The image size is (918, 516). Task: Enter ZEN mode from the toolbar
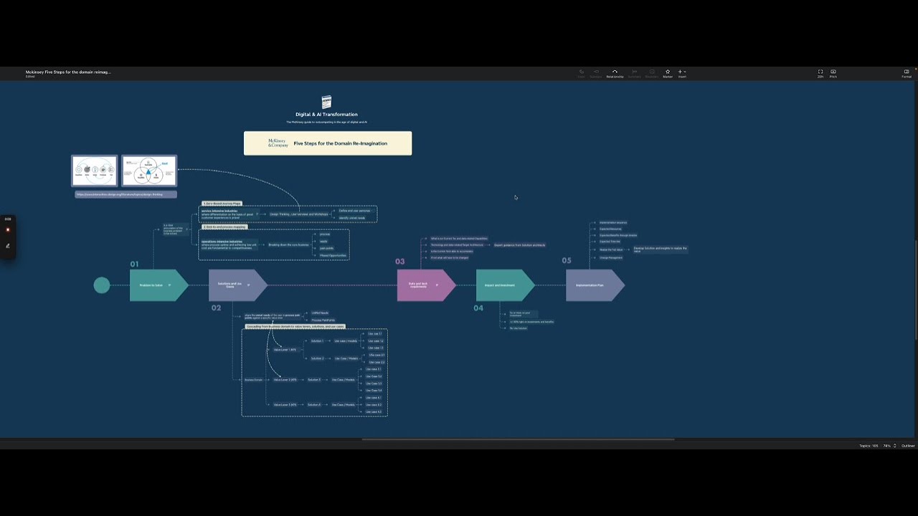click(820, 73)
